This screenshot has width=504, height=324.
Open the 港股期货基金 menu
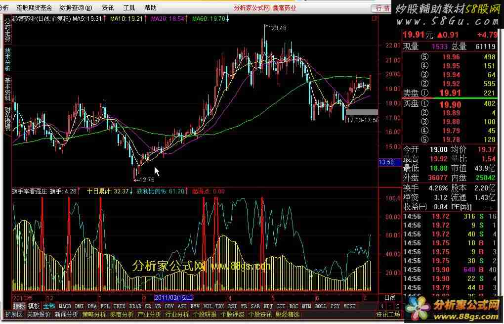point(34,8)
